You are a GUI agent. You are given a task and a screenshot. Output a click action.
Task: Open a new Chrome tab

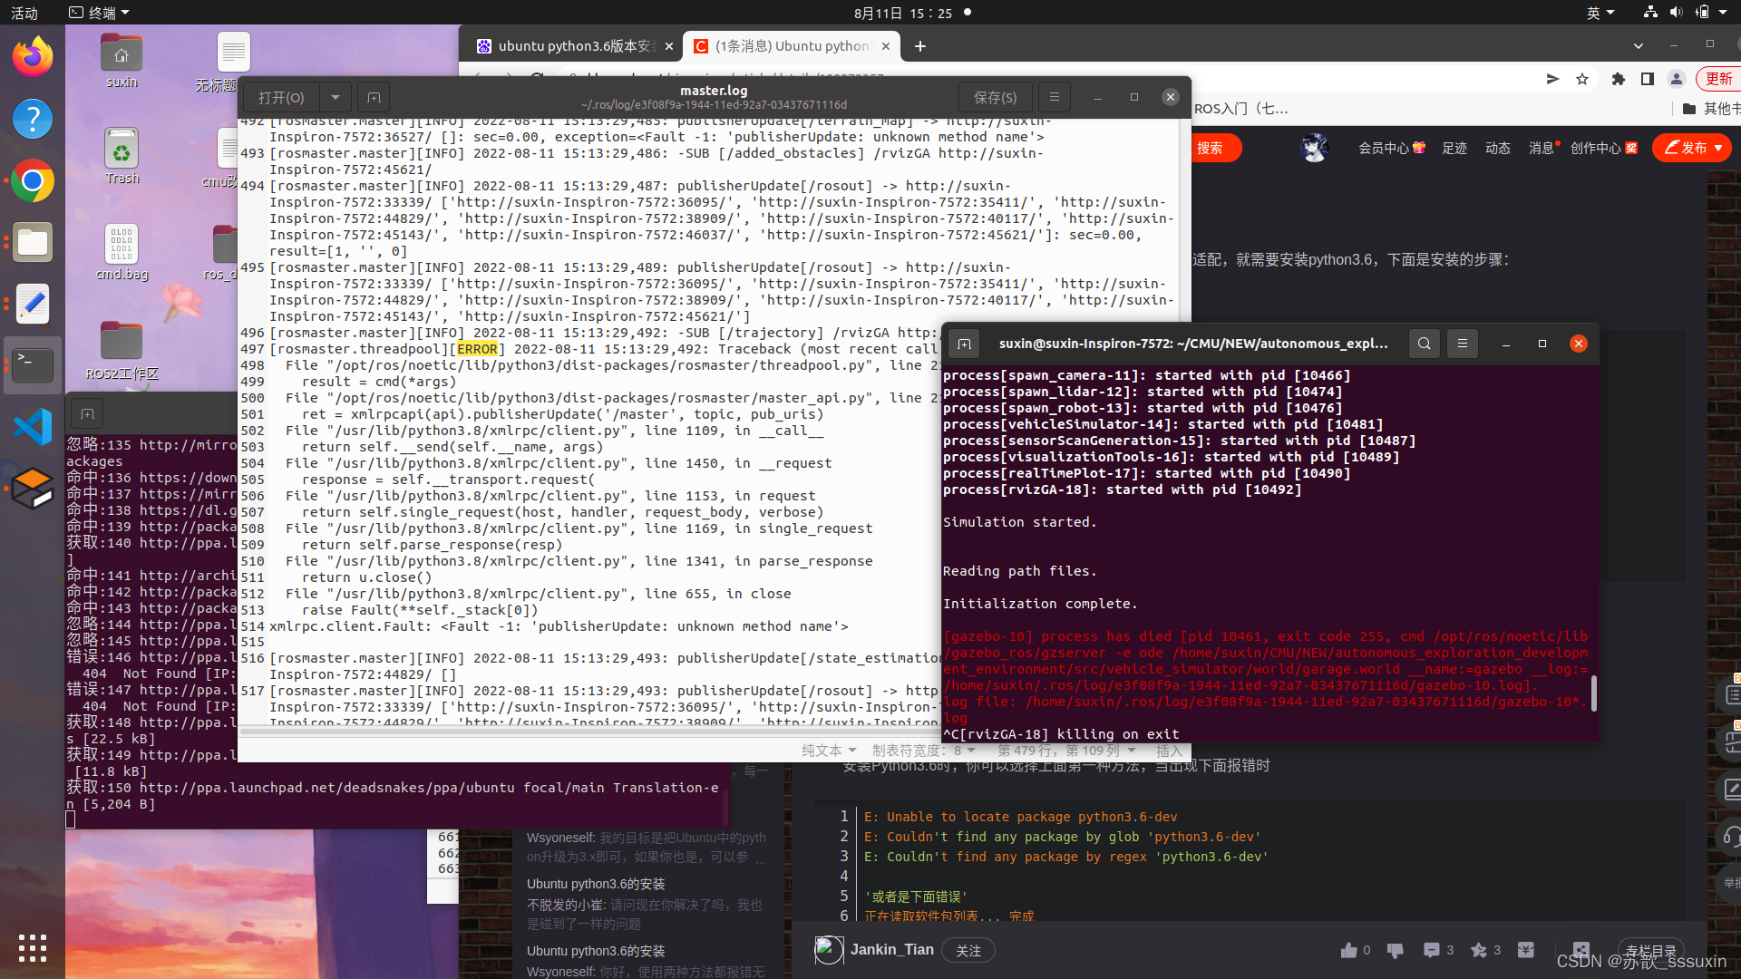(919, 46)
